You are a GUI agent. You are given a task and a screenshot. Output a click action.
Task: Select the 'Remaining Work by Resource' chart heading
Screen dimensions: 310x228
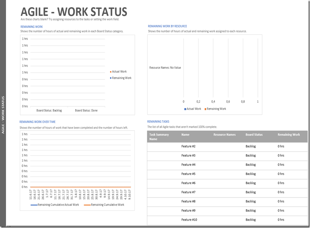(167, 26)
